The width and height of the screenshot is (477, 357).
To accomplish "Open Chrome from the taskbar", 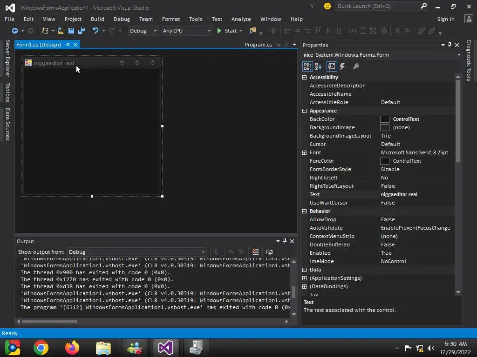I will point(41,348).
